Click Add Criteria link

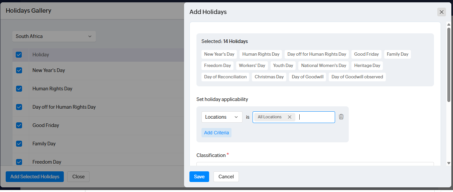[216, 133]
